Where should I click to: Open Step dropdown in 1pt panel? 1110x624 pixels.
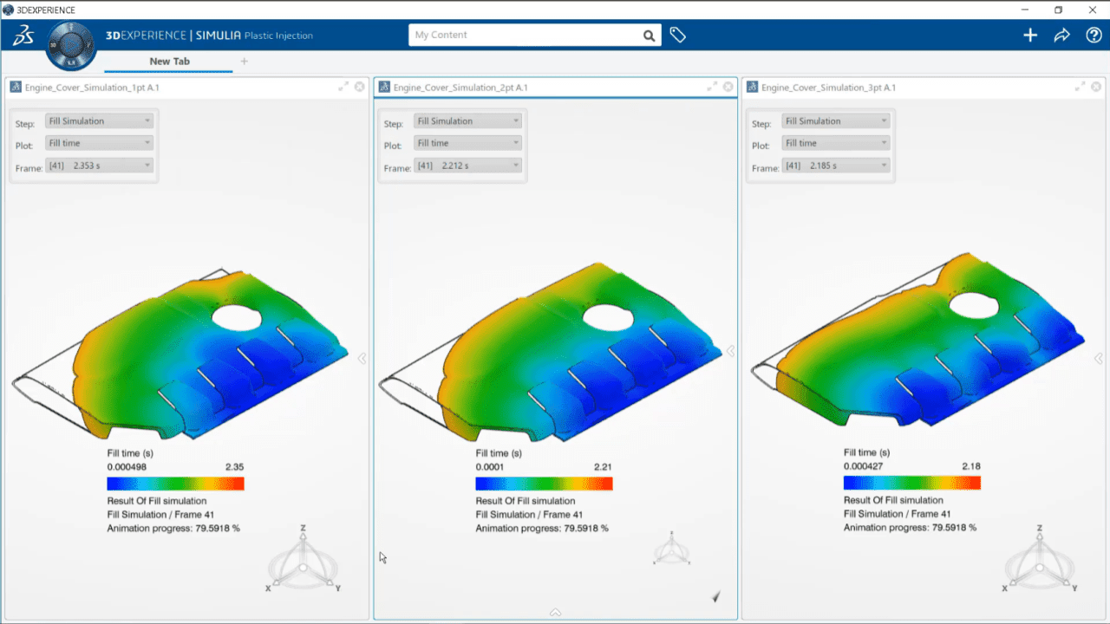click(100, 121)
